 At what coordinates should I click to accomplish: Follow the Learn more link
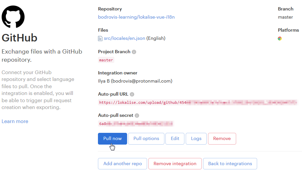pos(15,121)
